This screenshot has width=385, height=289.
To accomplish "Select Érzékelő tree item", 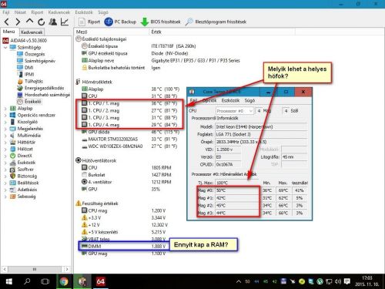I will [29, 102].
